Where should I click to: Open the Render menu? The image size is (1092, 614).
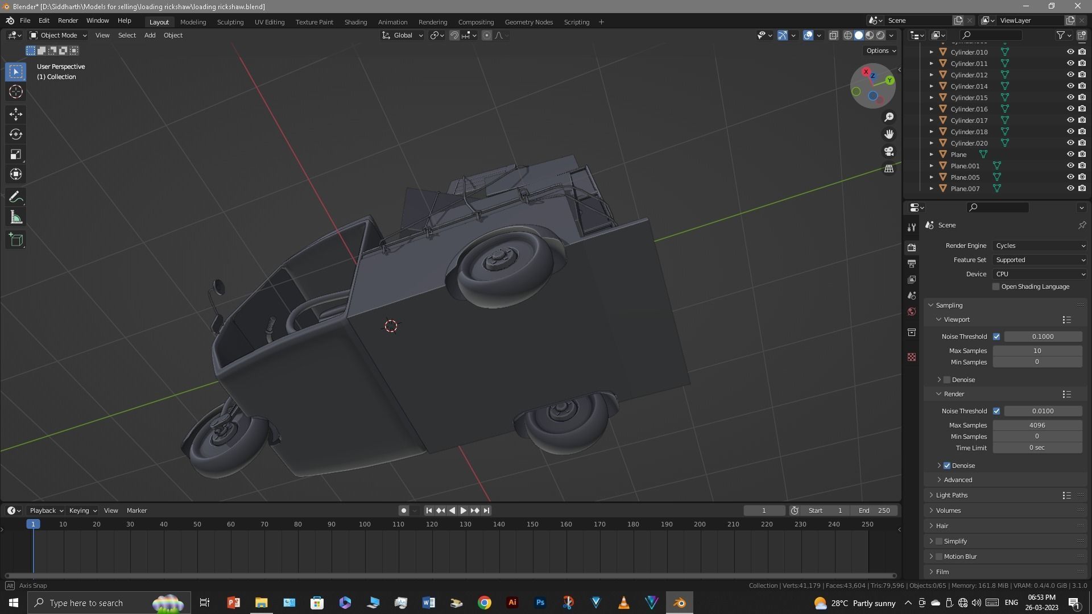pos(68,20)
